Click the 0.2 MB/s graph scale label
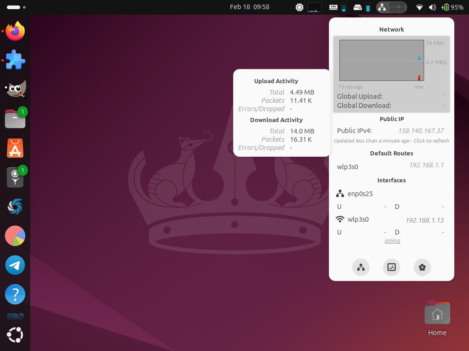 point(436,62)
